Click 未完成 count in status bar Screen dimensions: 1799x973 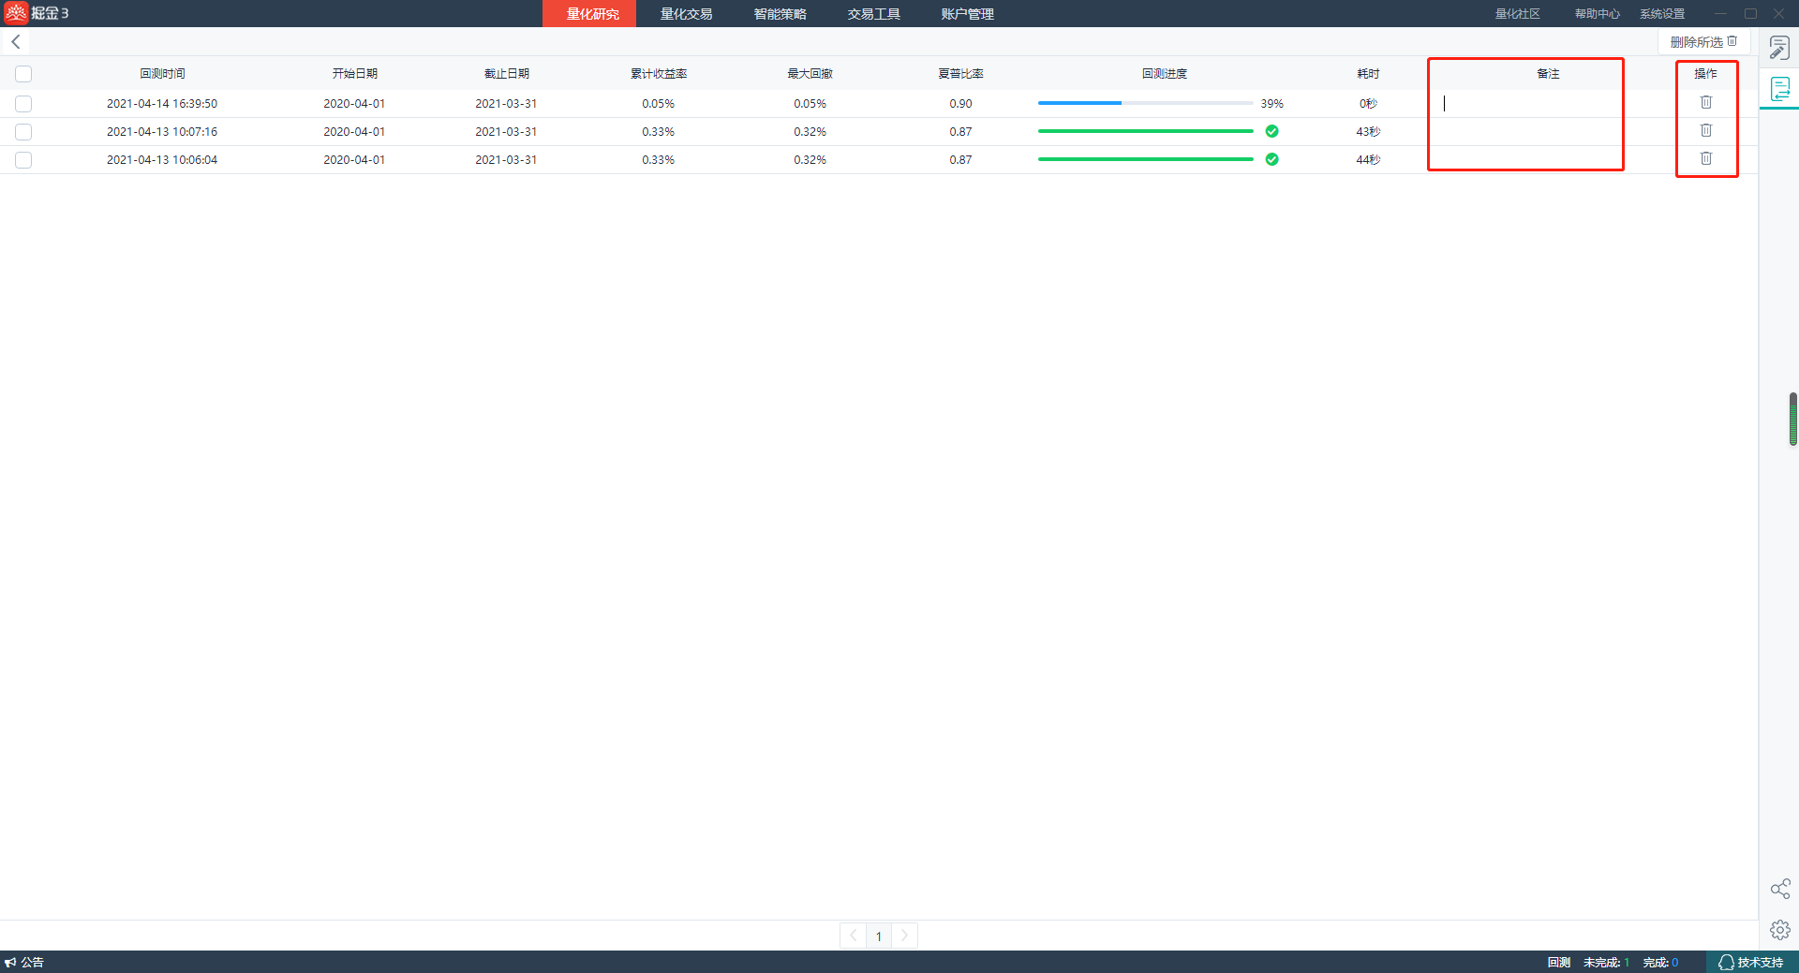pyautogui.click(x=1606, y=962)
